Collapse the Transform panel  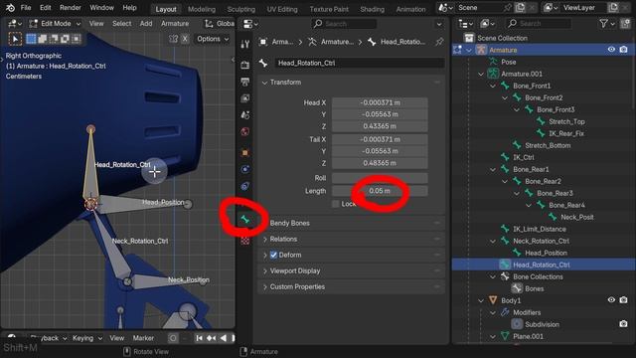coord(265,83)
